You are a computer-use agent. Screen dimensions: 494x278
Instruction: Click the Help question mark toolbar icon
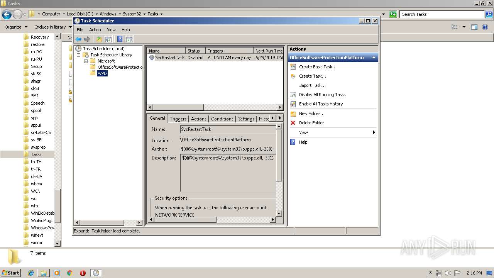(120, 39)
